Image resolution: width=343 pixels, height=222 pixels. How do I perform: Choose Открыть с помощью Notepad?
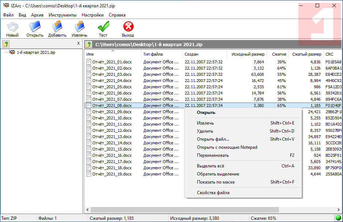click(243, 147)
